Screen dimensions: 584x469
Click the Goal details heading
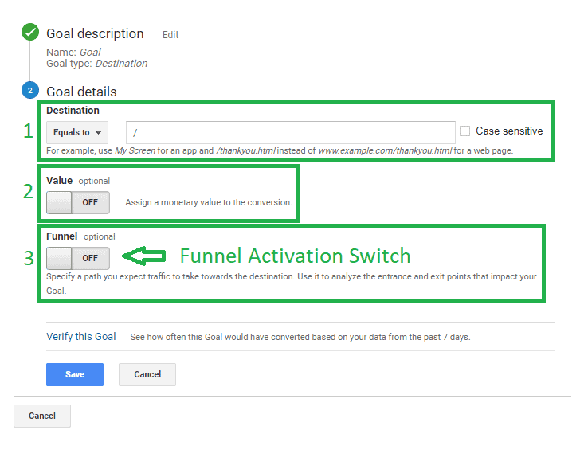pos(81,92)
